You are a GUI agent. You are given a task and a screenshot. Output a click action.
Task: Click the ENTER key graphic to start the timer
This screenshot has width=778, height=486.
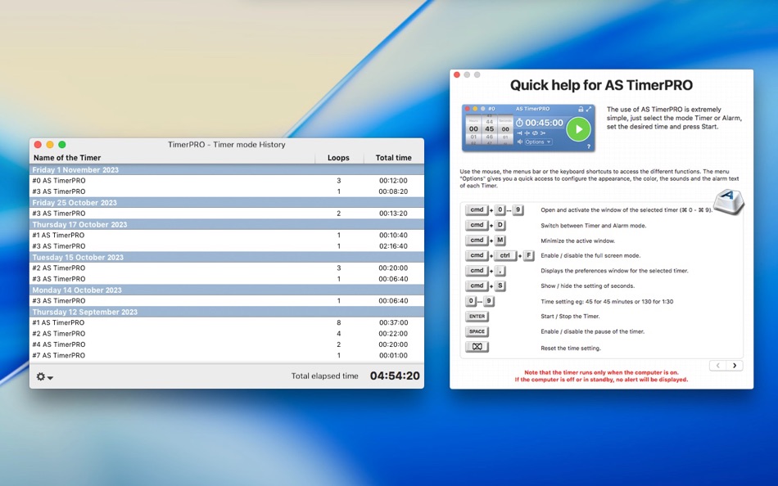477,317
